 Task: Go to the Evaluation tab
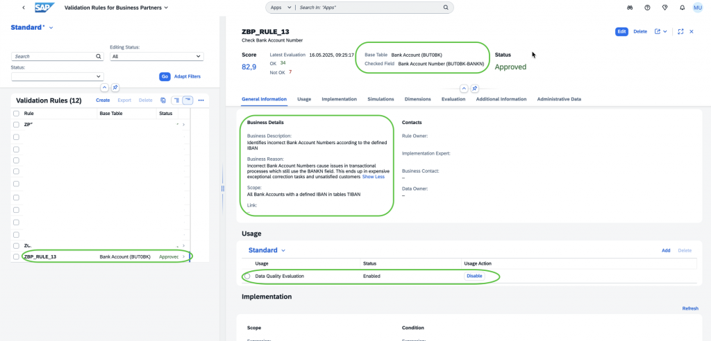453,99
